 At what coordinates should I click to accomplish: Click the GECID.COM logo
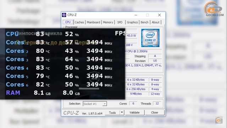tap(214, 9)
